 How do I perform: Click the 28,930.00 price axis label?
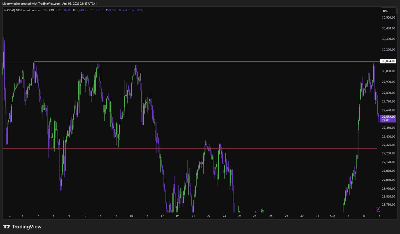(x=389, y=189)
